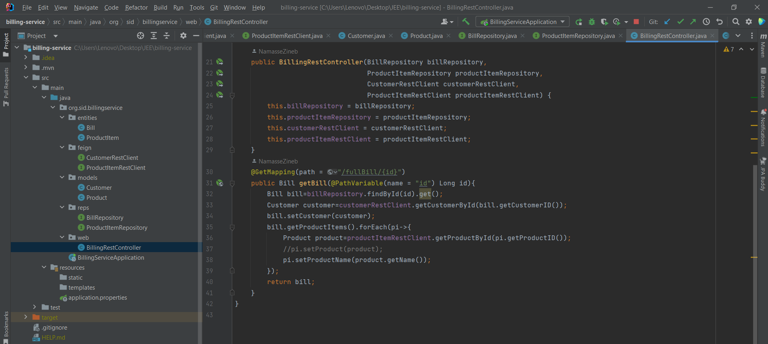Open Search Everywhere magnifier icon
The height and width of the screenshot is (344, 768).
[x=736, y=22]
